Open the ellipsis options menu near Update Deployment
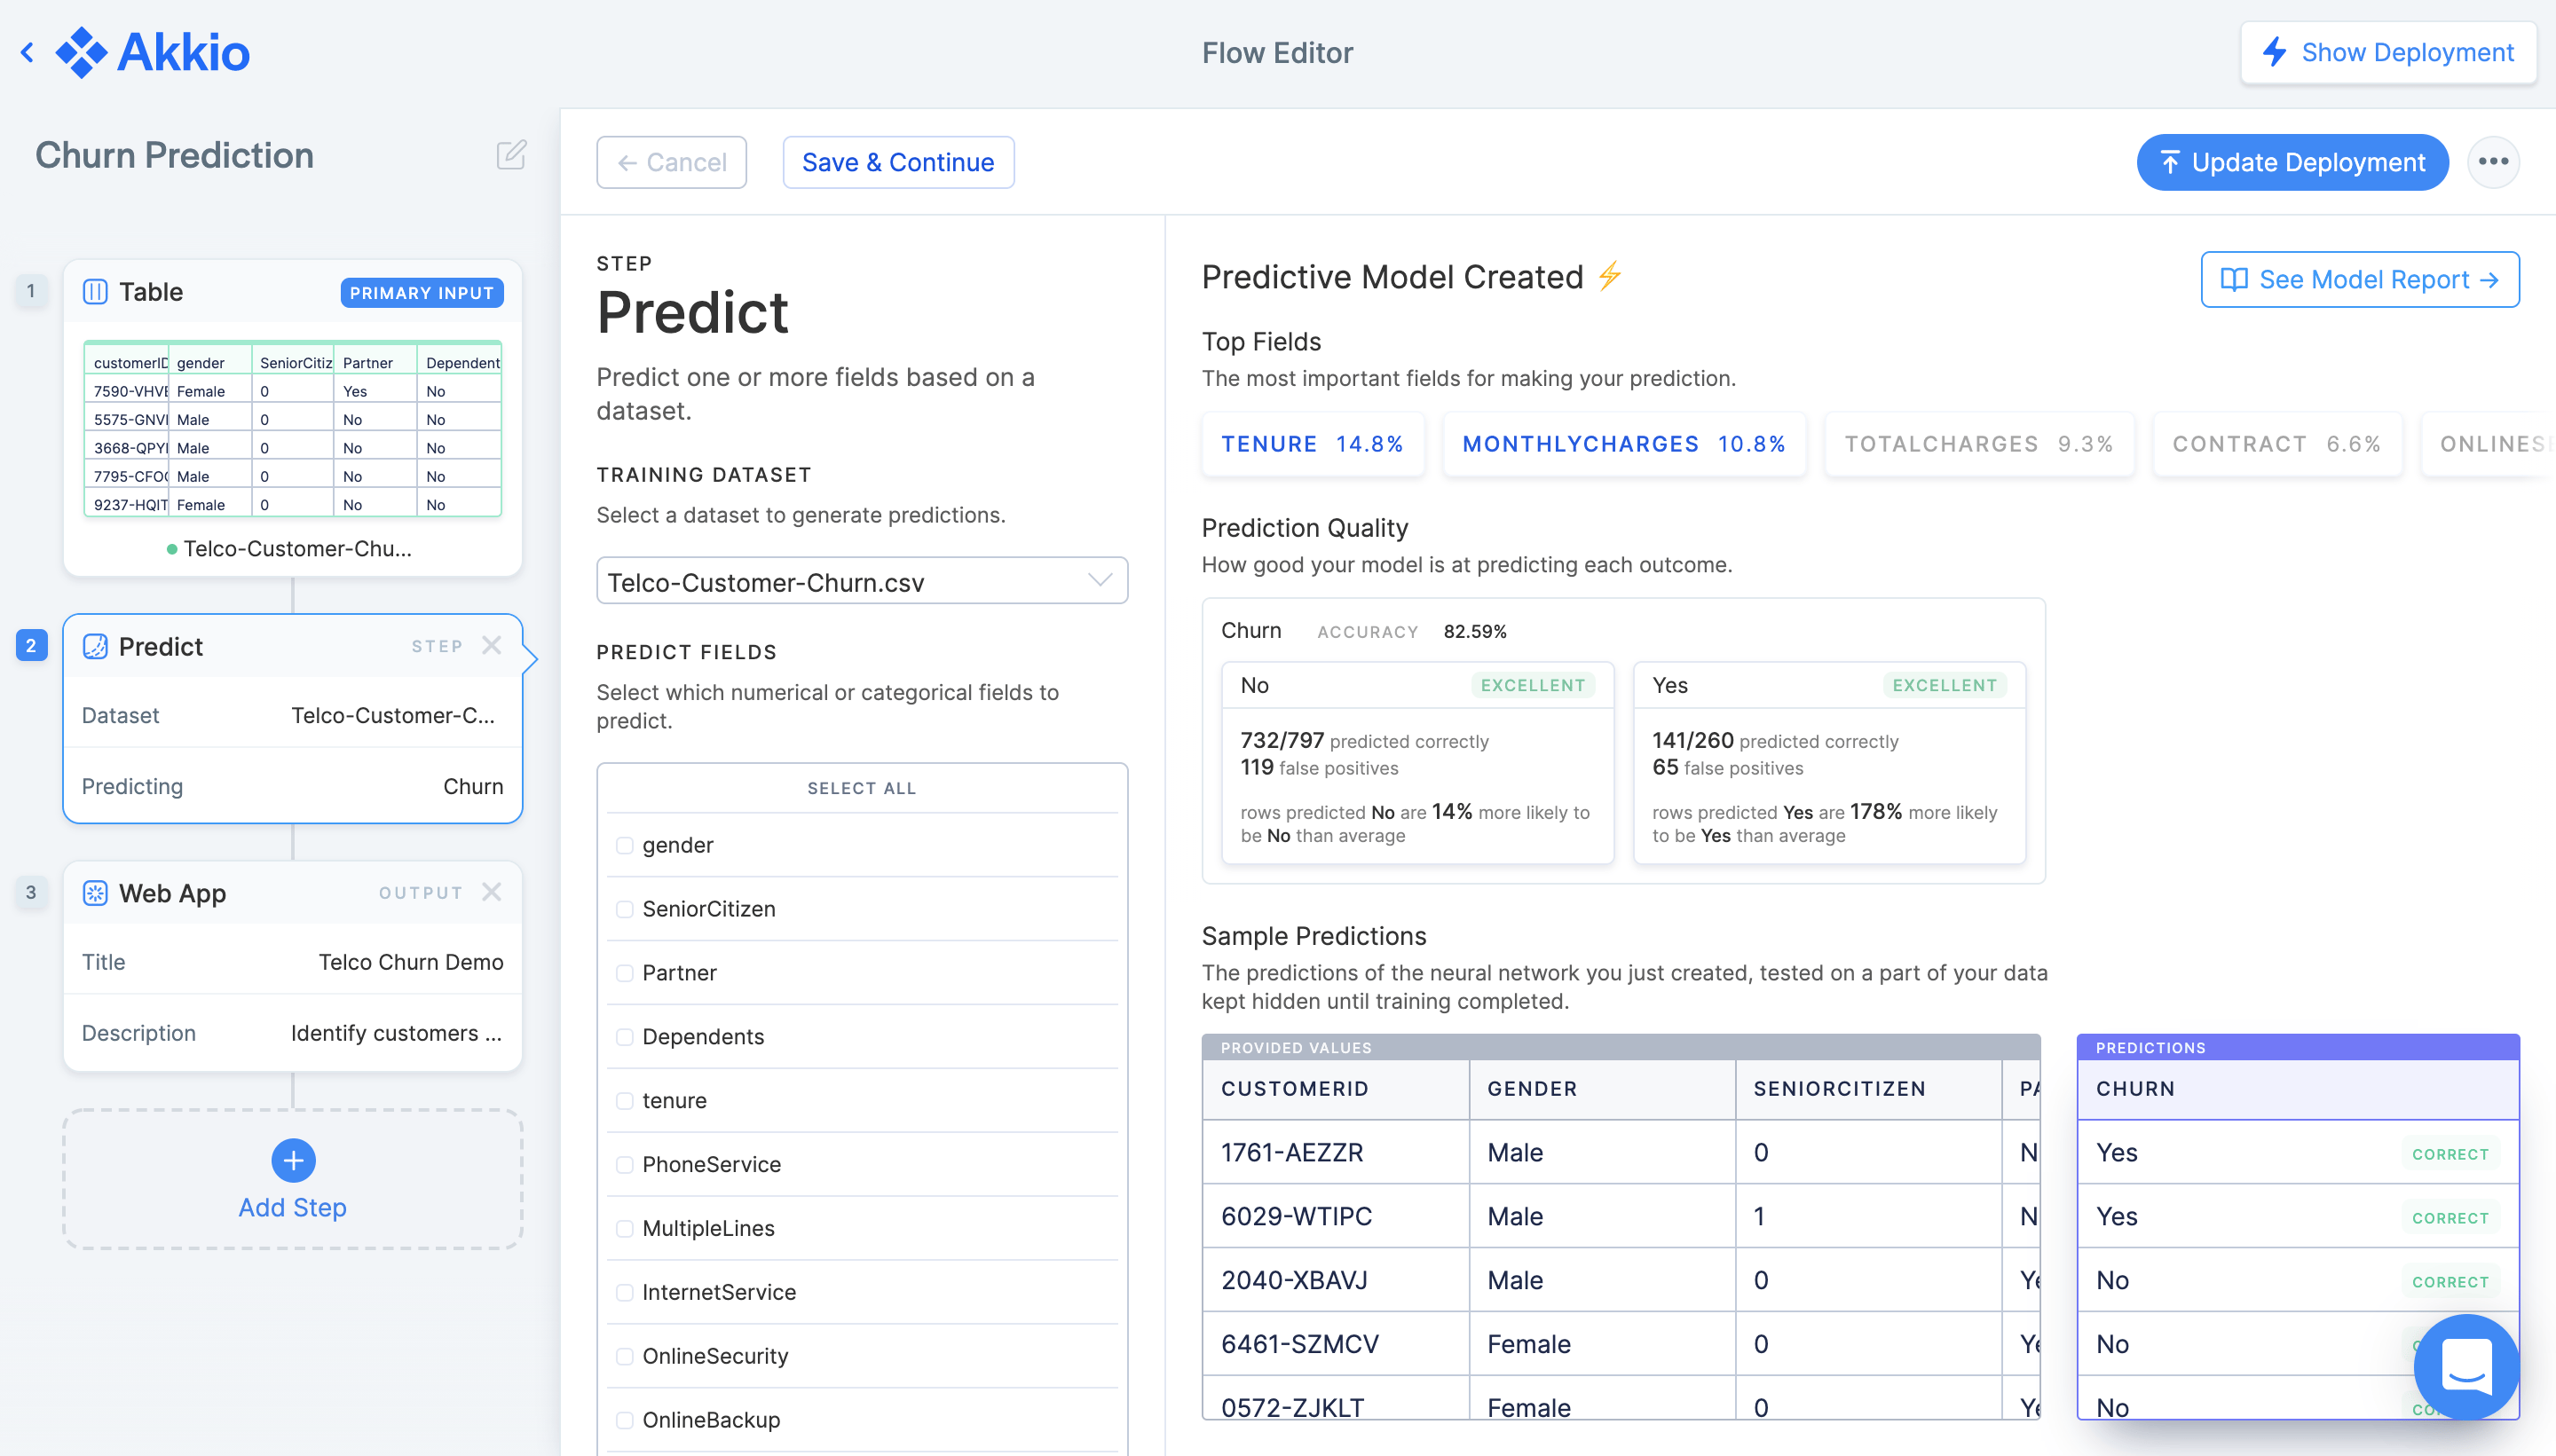Screen dimensions: 2556x1456 (2494, 162)
